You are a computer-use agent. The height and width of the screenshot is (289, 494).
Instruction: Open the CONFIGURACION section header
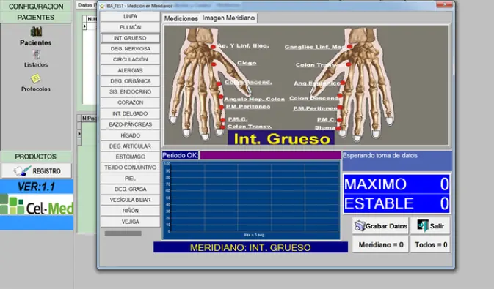pos(36,7)
